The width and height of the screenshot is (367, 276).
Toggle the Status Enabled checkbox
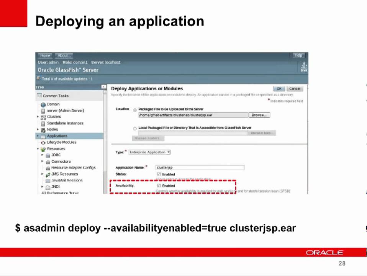tap(159, 174)
